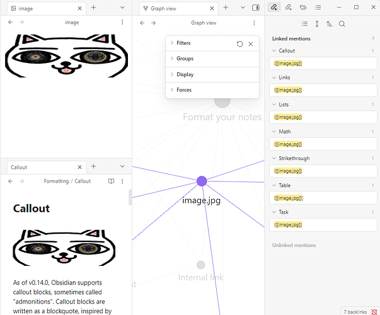Click the Formatting breadcrumb link
This screenshot has width=380, height=315.
pos(56,181)
